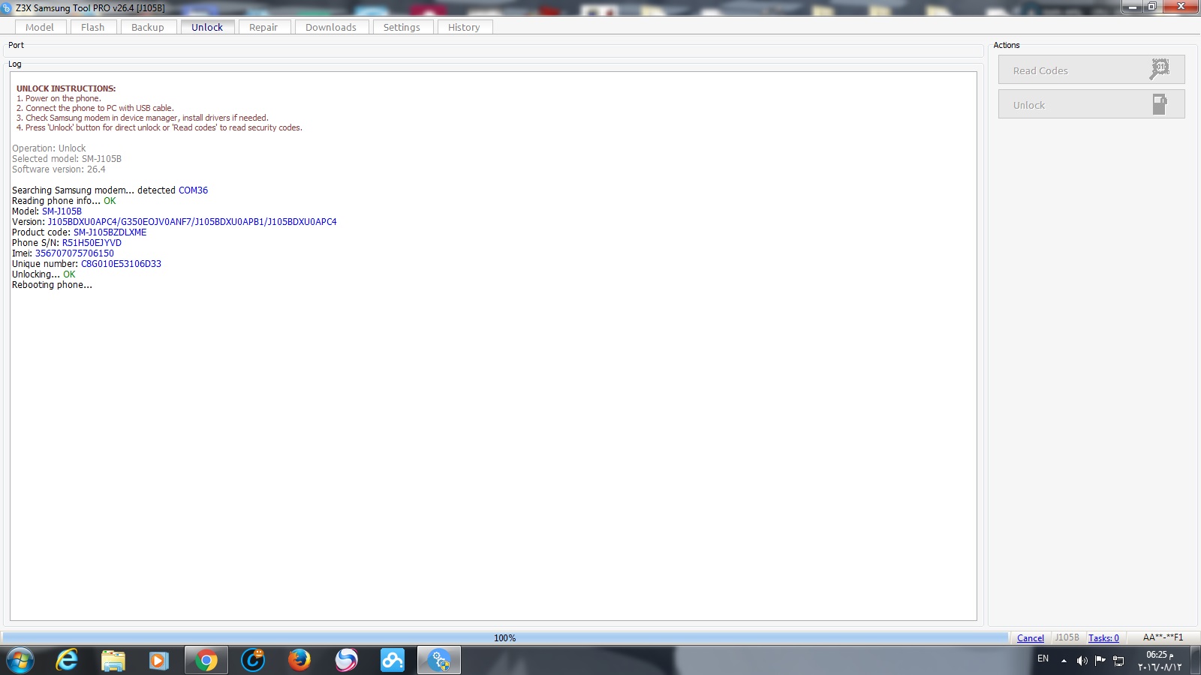Open the Repair tab

point(263,27)
